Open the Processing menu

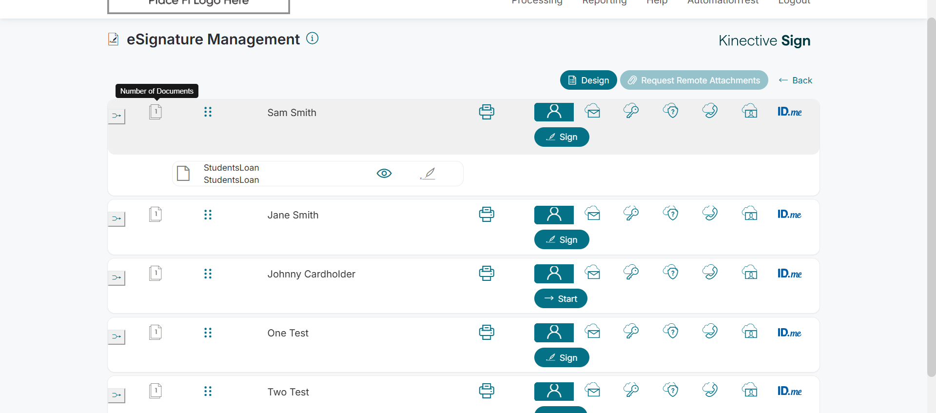click(537, 3)
